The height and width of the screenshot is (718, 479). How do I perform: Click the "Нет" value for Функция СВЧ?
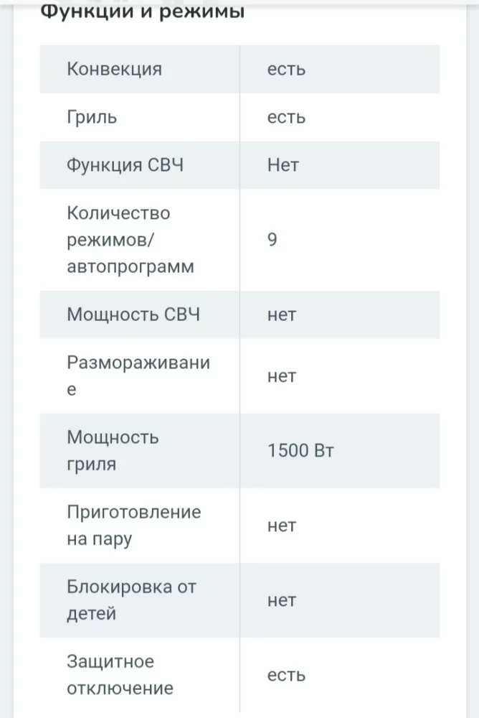coord(283,164)
